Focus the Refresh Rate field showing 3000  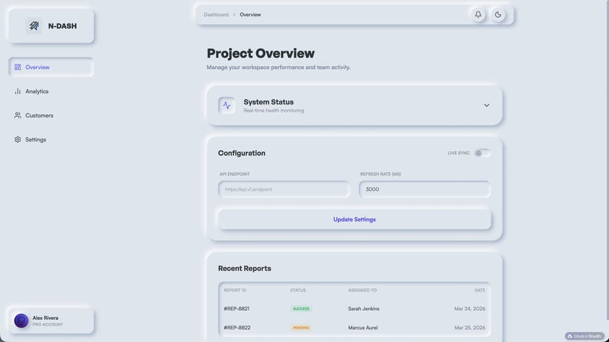[424, 189]
